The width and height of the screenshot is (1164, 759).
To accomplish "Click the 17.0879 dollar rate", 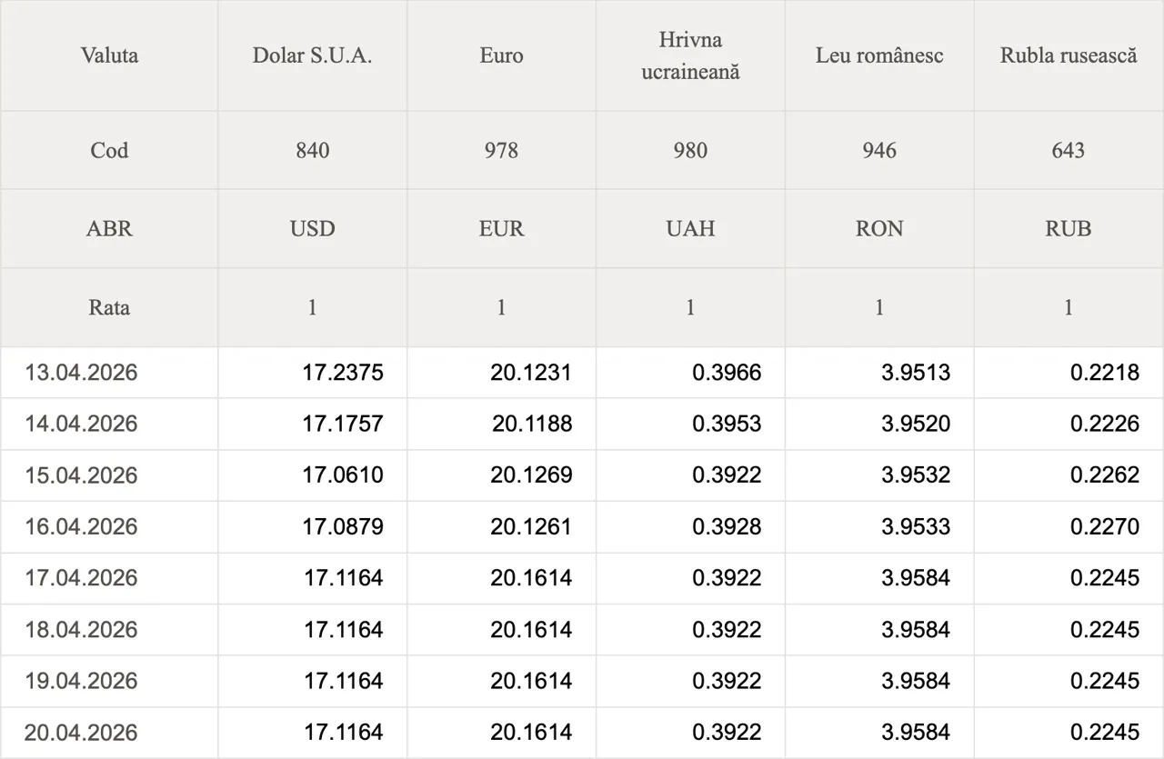I will pos(343,526).
